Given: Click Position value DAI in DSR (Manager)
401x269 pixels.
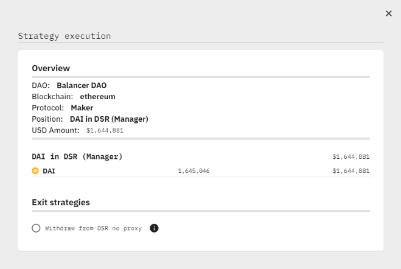Looking at the screenshot, I should point(109,119).
